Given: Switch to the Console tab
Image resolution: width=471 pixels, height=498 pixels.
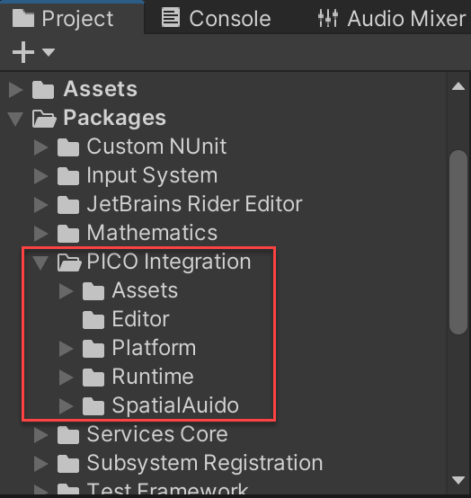Looking at the screenshot, I should tap(216, 18).
